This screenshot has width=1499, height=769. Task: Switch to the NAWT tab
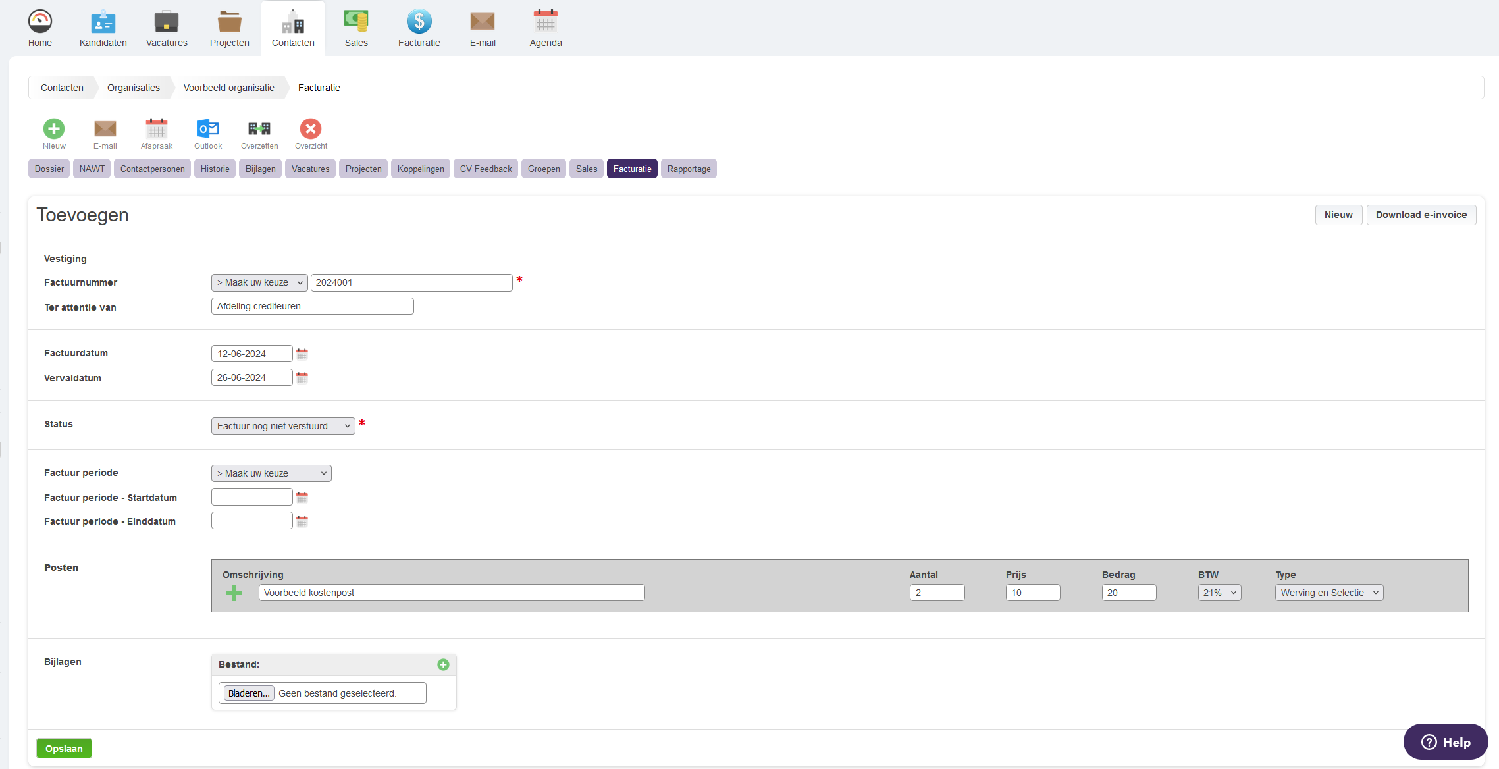[92, 169]
